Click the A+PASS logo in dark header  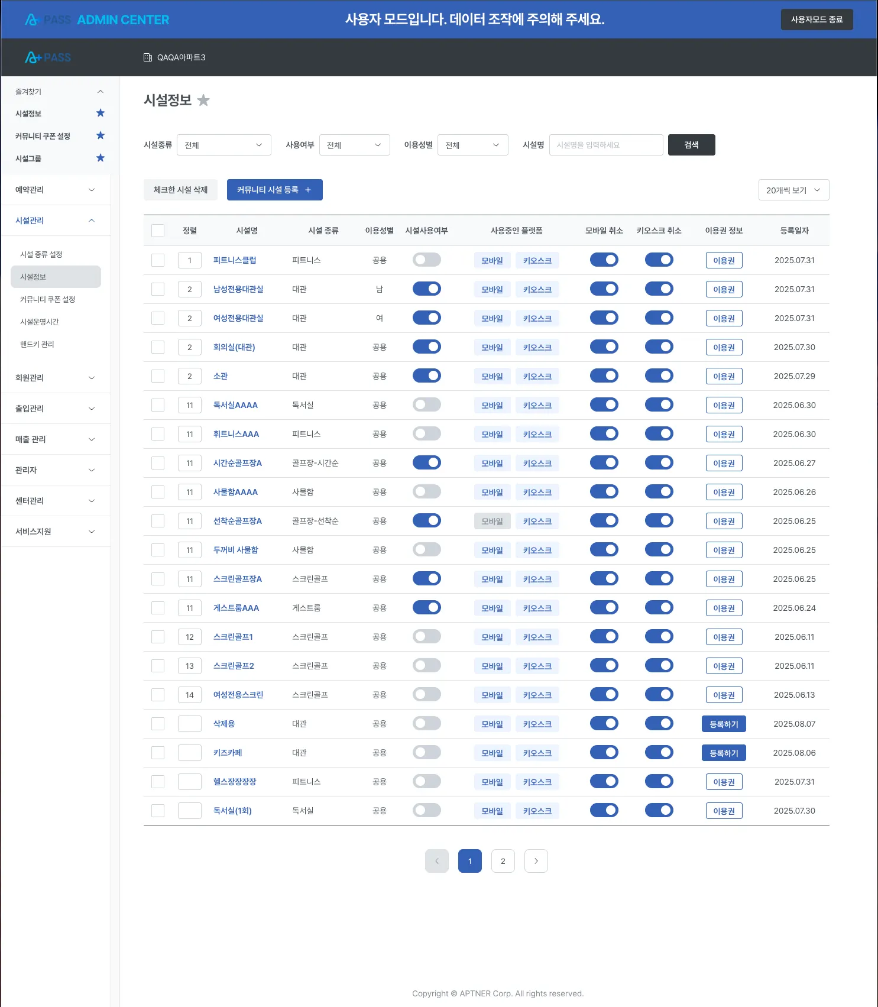point(48,57)
